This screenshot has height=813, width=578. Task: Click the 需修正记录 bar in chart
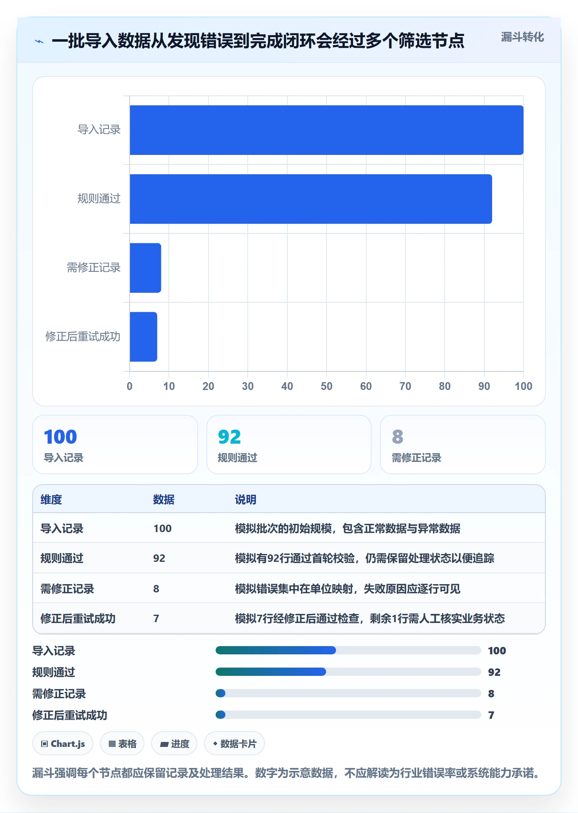tap(145, 268)
